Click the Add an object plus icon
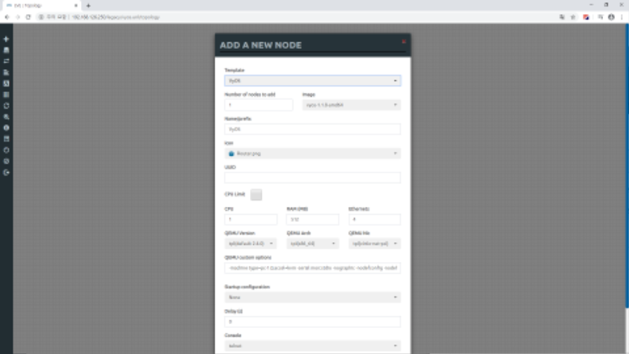Screen dimensions: 629x354 tap(6, 39)
